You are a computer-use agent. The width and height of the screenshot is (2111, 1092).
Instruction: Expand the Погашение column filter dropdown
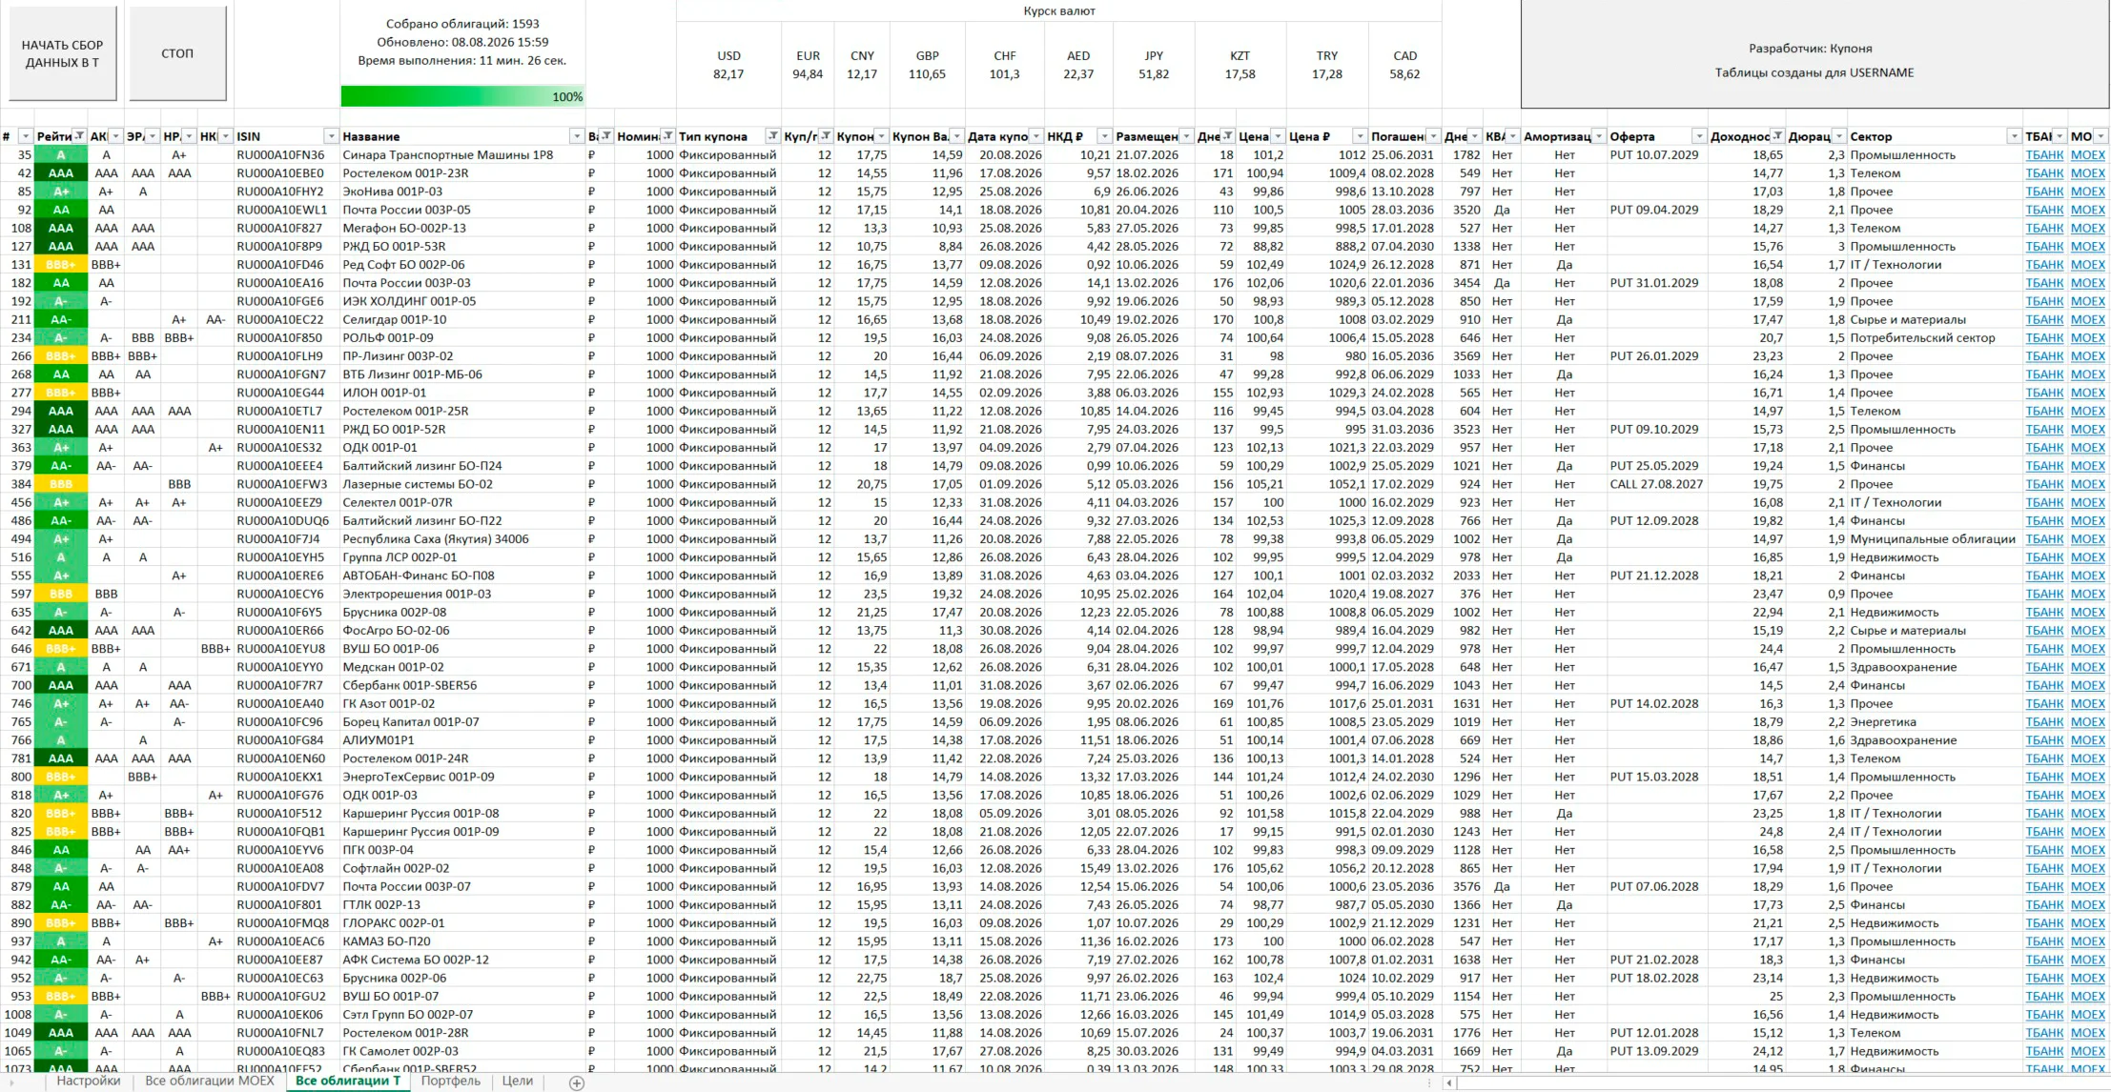pos(1431,137)
